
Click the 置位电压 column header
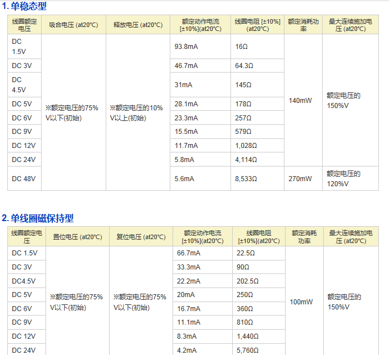point(77,237)
